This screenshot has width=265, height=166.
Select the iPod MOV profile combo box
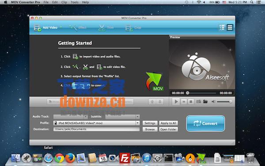[x=96, y=123]
